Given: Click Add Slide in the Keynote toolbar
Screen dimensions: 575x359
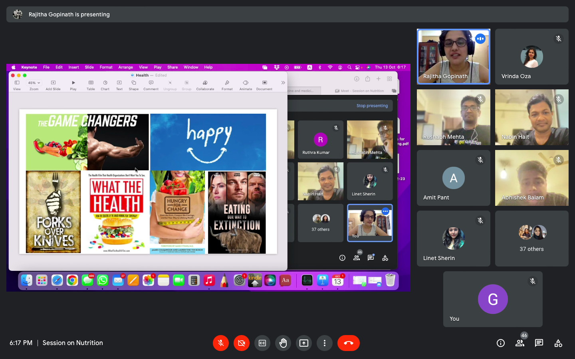Looking at the screenshot, I should [x=53, y=85].
